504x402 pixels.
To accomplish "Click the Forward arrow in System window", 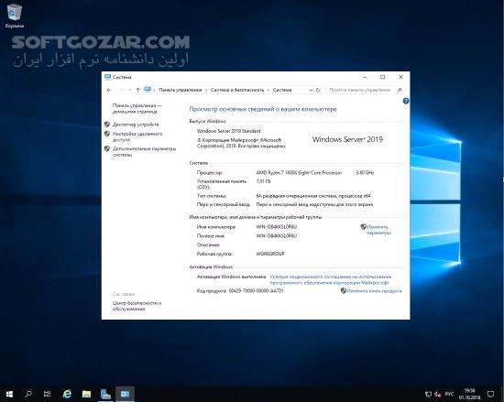I will coord(121,91).
